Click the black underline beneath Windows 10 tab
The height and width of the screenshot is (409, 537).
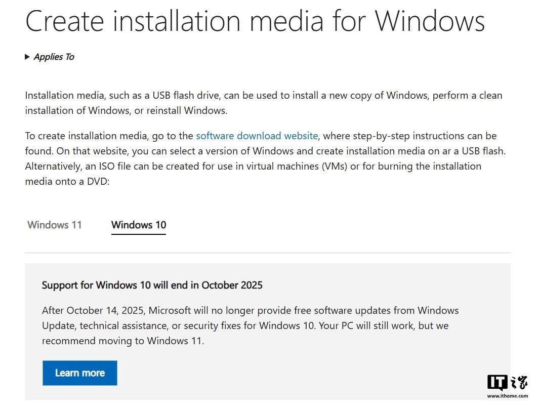tap(139, 234)
